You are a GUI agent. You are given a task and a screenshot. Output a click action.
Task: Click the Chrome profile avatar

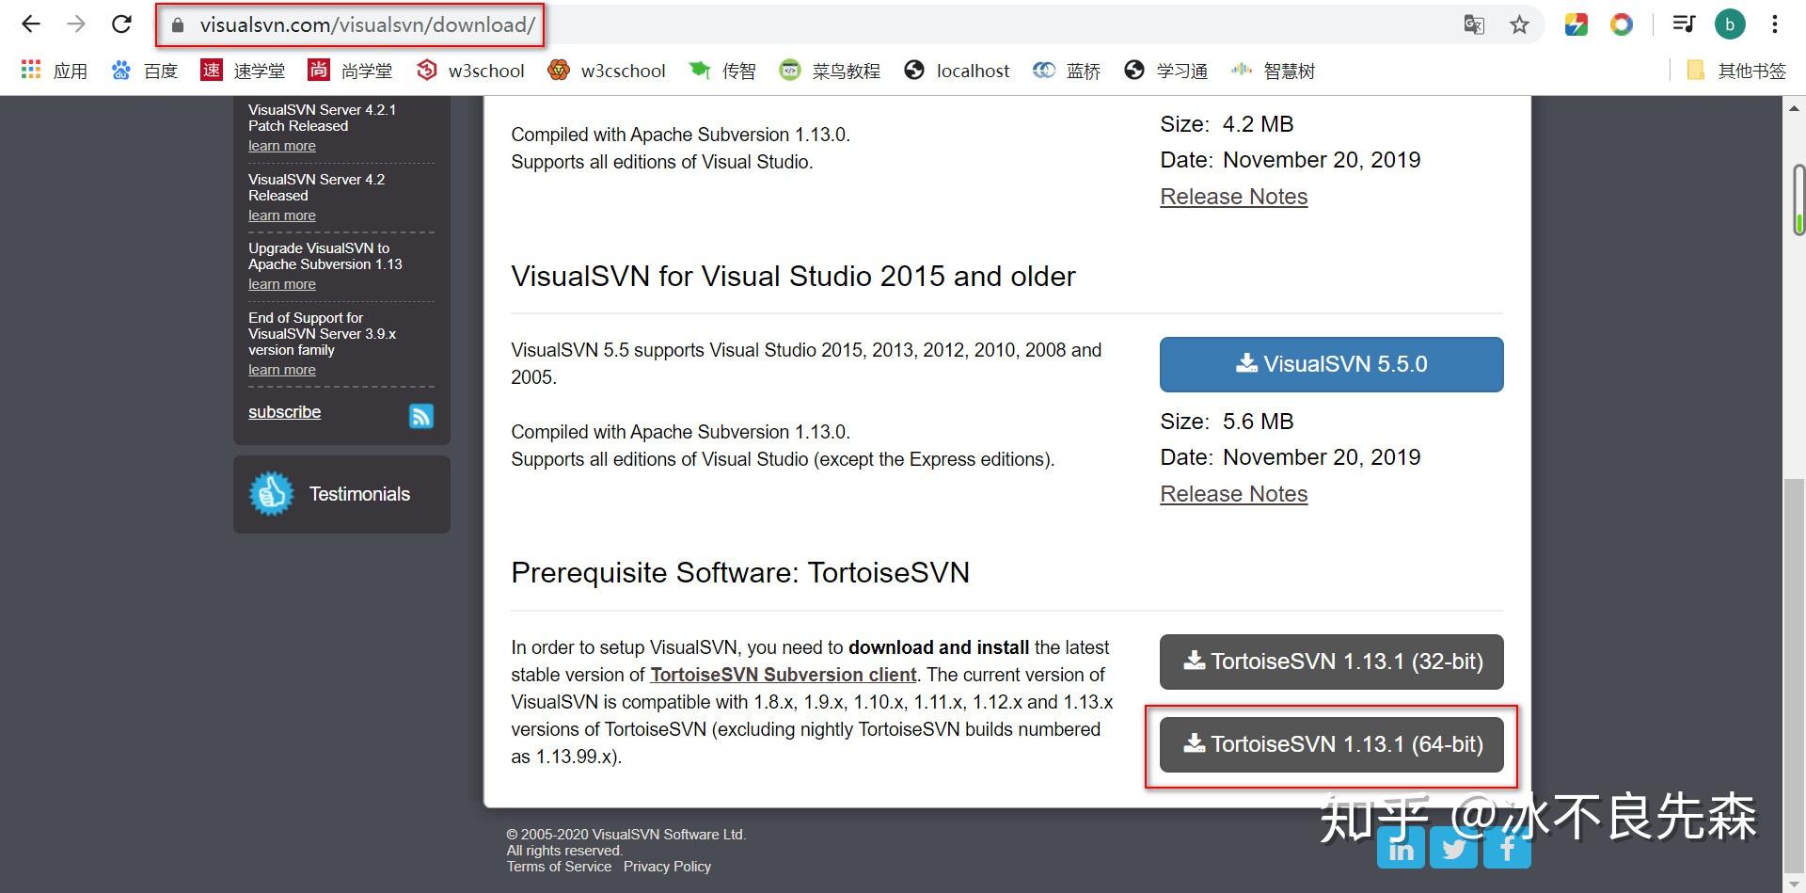click(1730, 24)
